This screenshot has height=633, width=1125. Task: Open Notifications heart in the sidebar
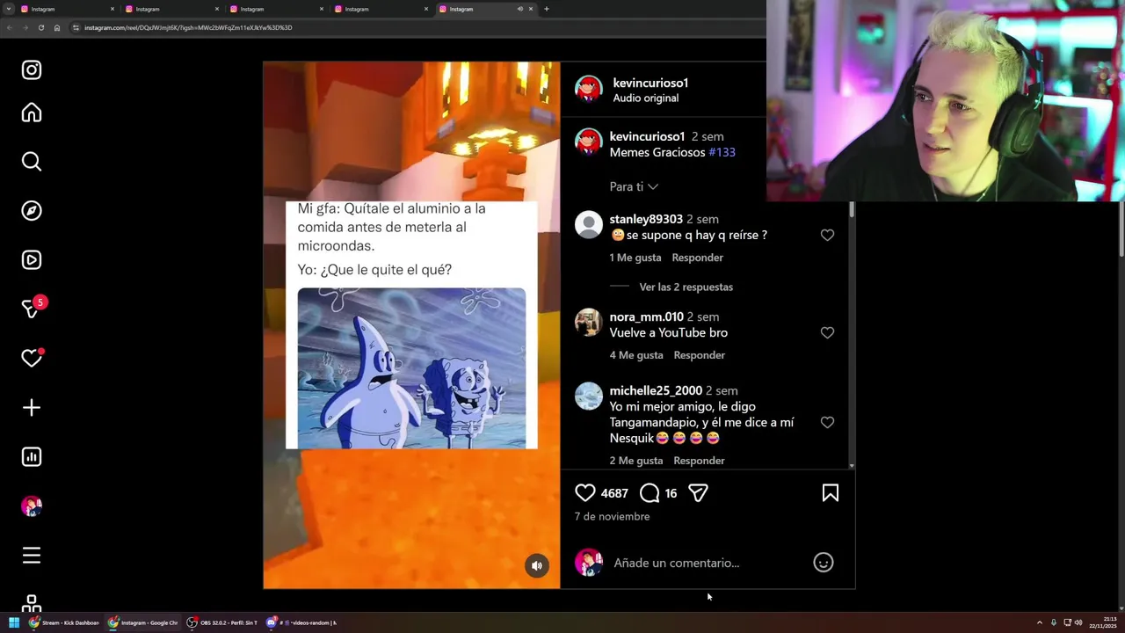[32, 358]
